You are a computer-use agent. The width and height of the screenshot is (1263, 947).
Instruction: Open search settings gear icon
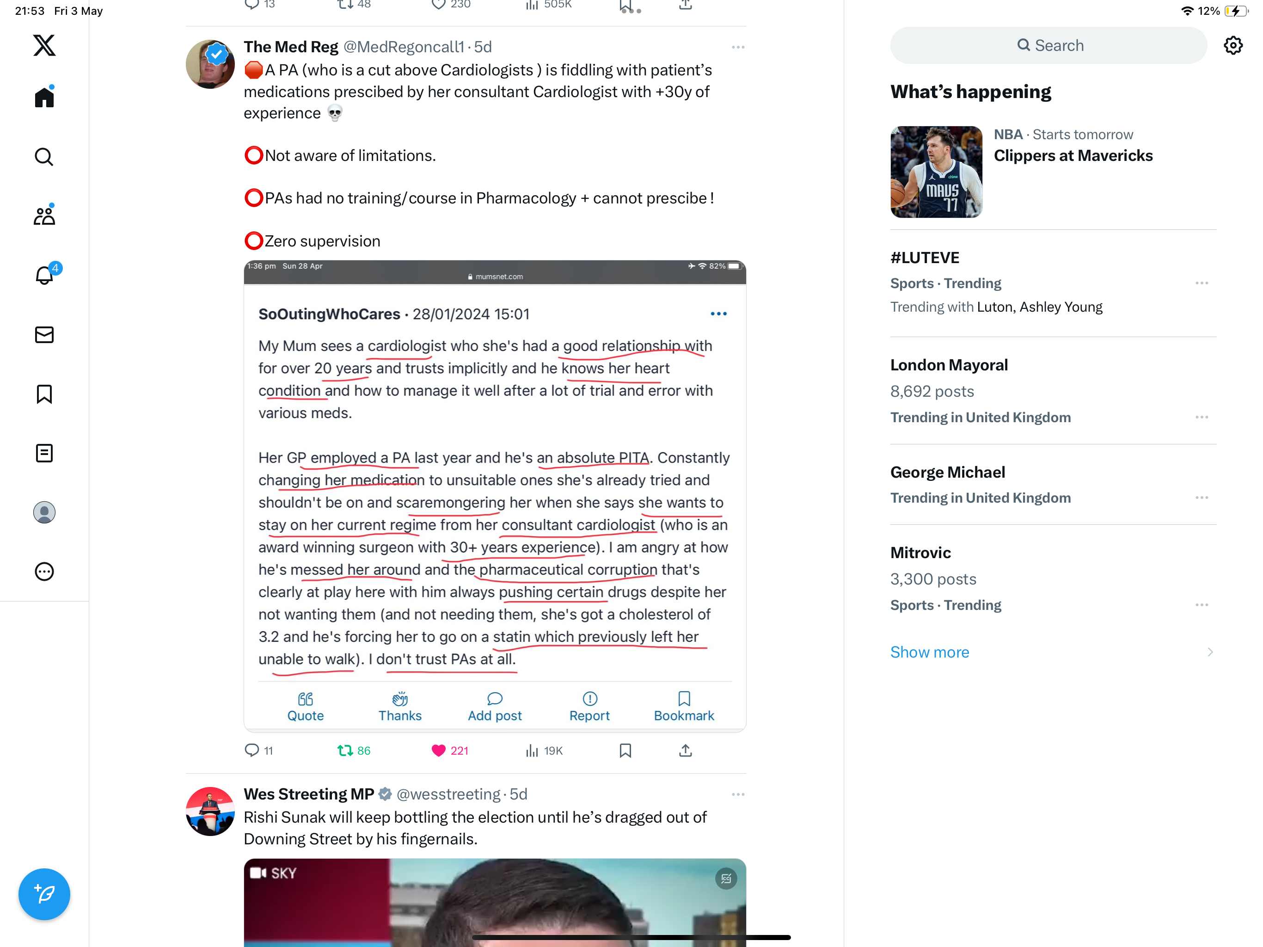click(1233, 45)
